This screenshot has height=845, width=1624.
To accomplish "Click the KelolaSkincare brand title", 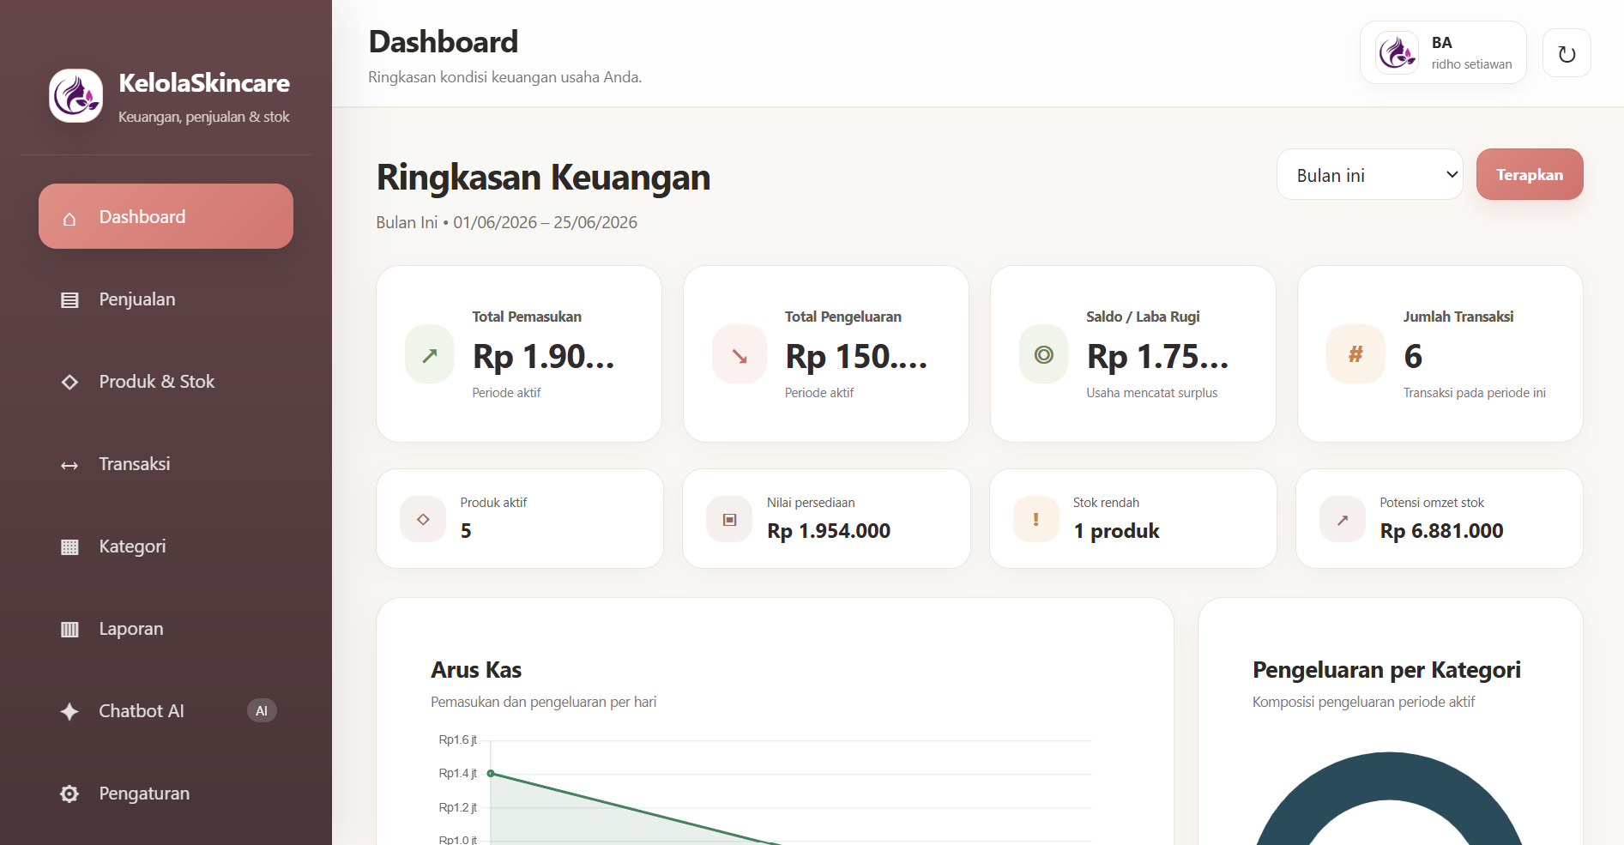I will pos(204,83).
